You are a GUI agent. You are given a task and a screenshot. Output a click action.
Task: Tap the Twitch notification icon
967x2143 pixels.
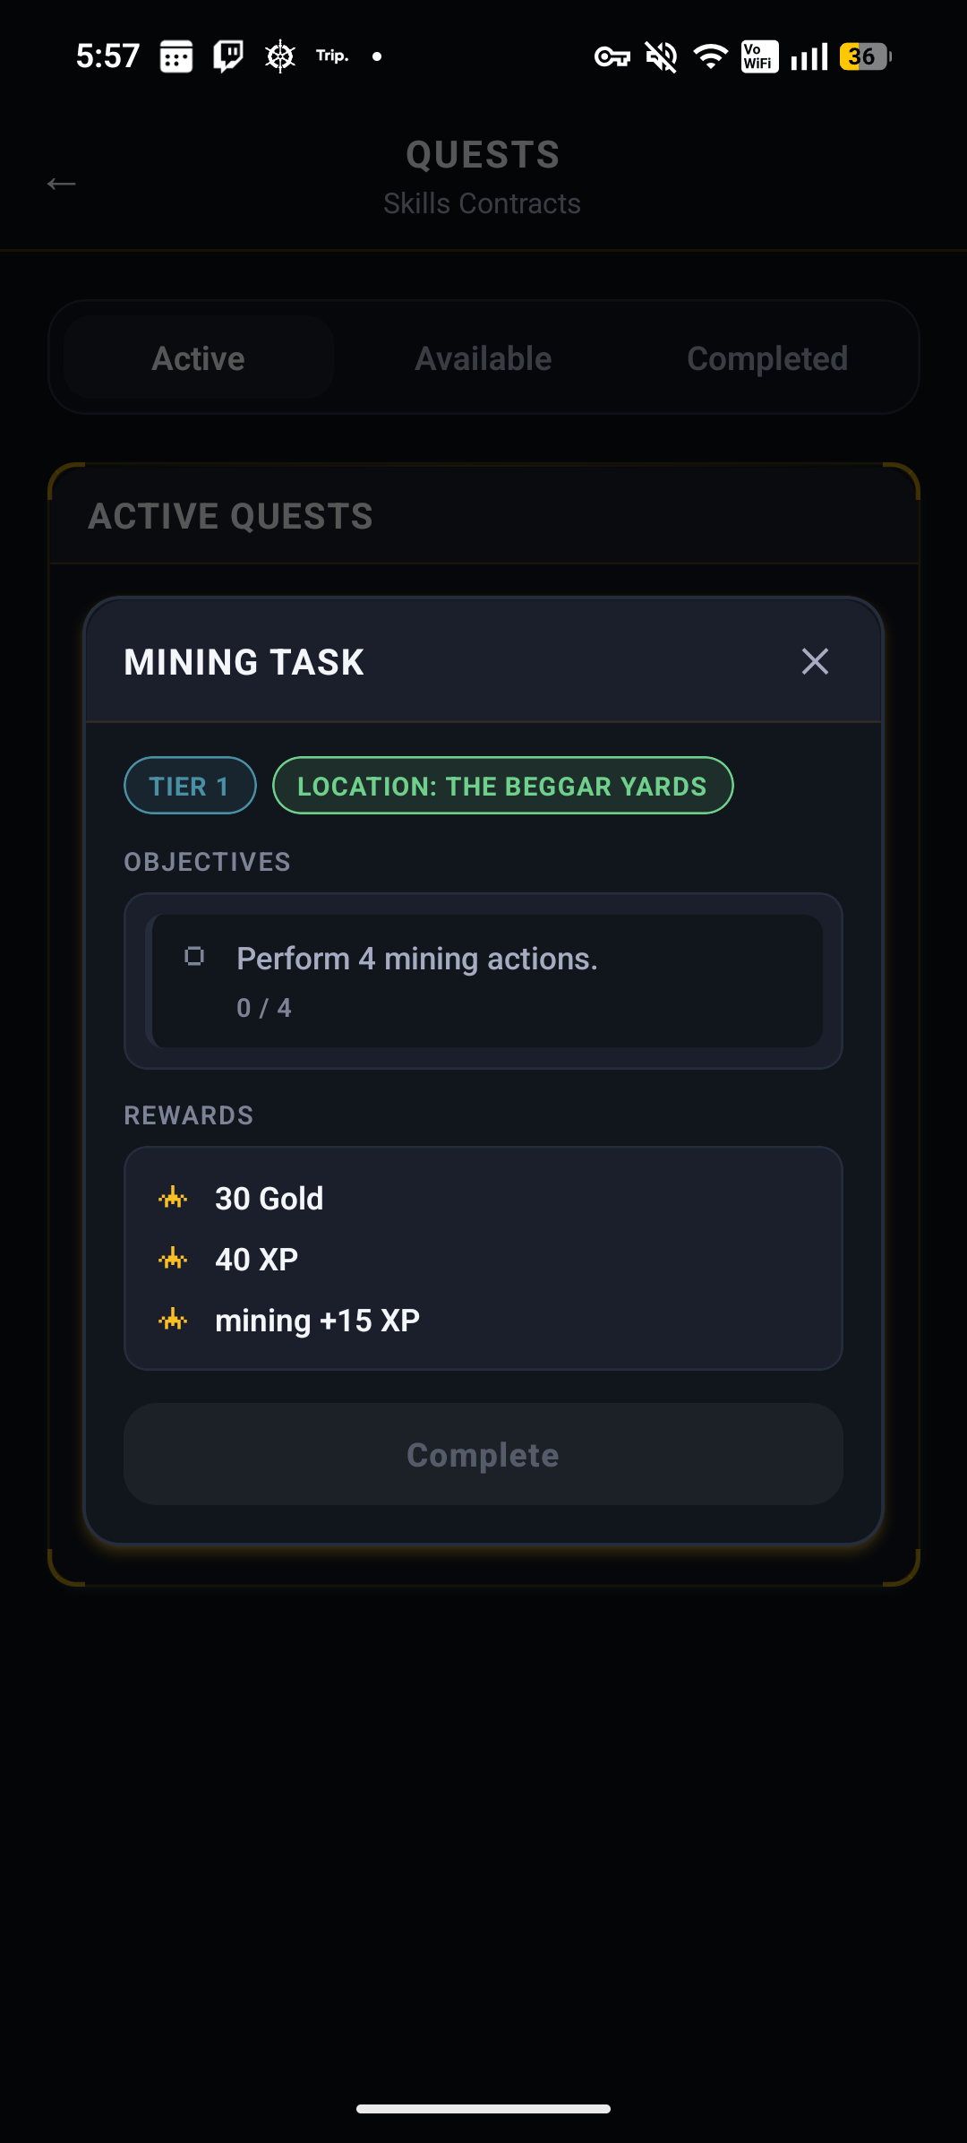point(228,56)
